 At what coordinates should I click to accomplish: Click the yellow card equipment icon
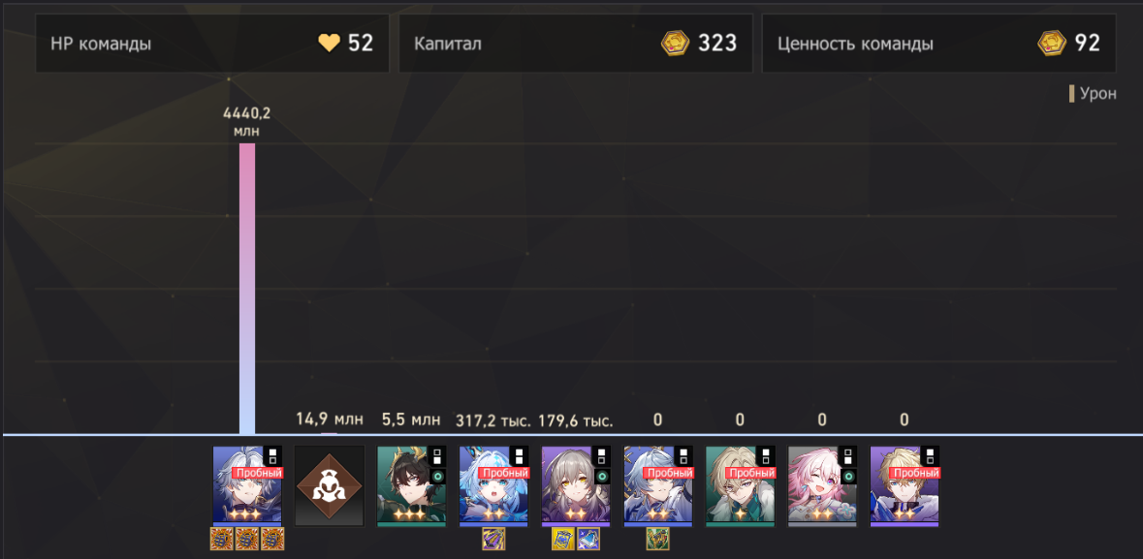click(562, 539)
